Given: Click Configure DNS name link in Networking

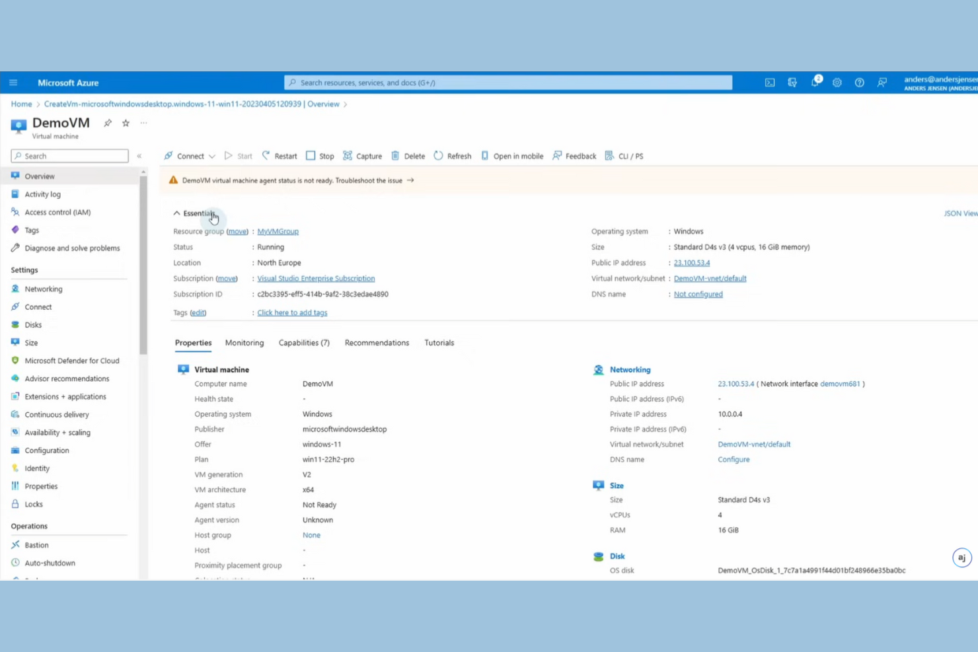Looking at the screenshot, I should pyautogui.click(x=733, y=459).
